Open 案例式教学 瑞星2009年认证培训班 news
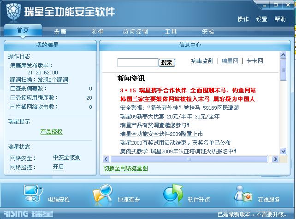 (178, 151)
